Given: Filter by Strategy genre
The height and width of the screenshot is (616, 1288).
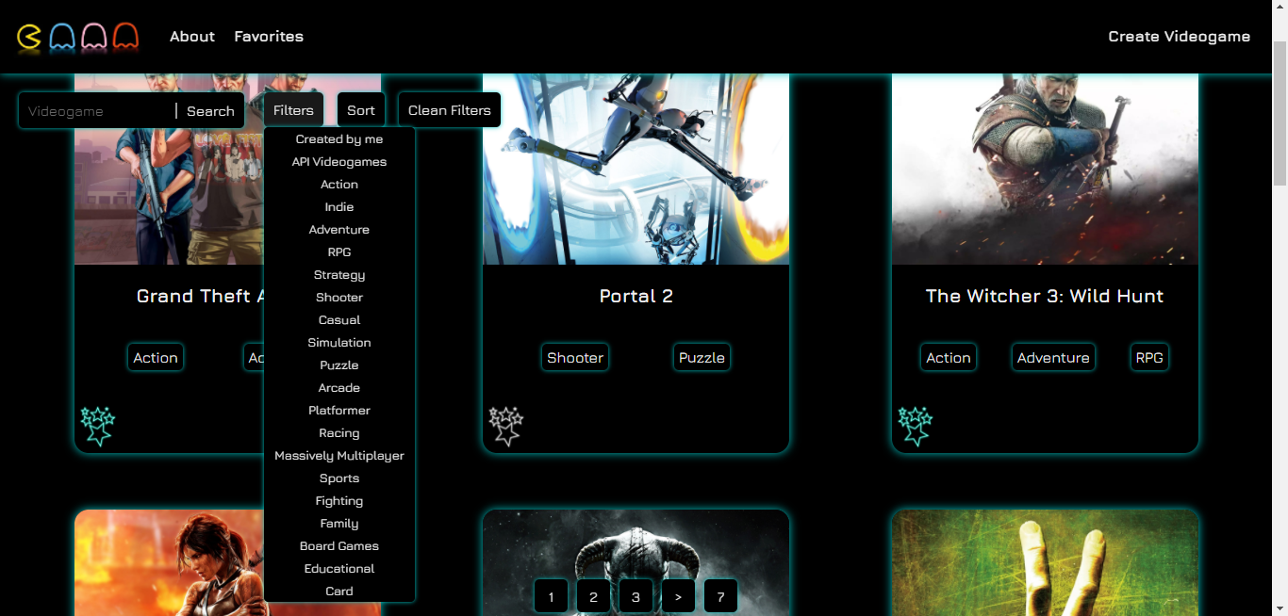Looking at the screenshot, I should pyautogui.click(x=339, y=275).
